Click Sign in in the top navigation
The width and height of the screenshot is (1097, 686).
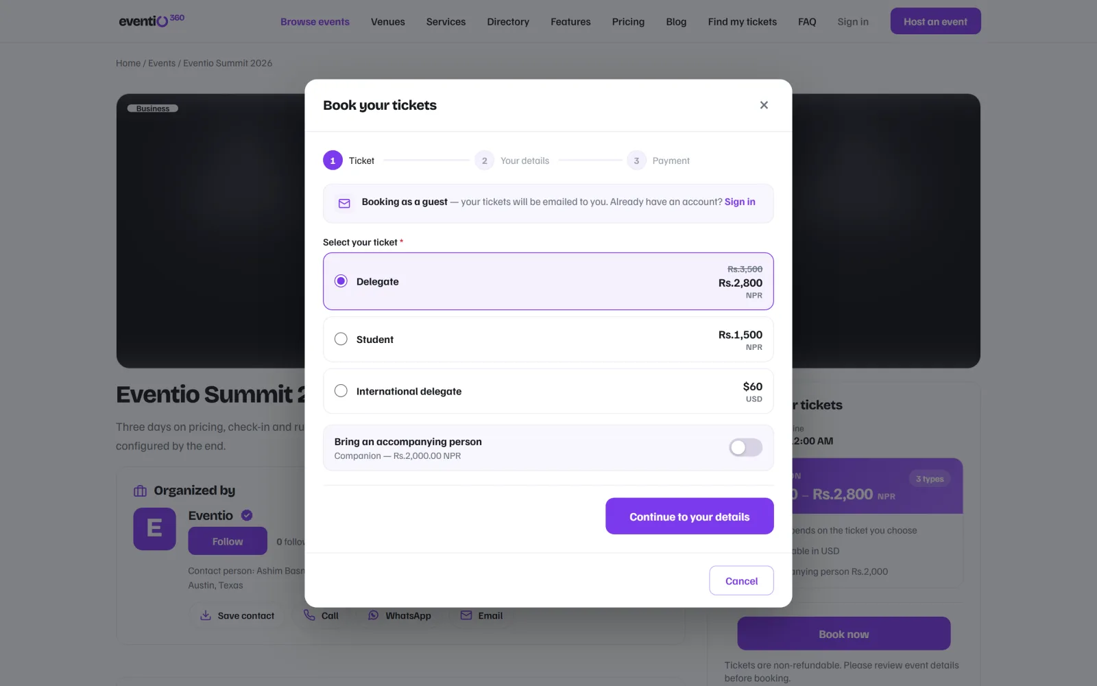coord(853,22)
